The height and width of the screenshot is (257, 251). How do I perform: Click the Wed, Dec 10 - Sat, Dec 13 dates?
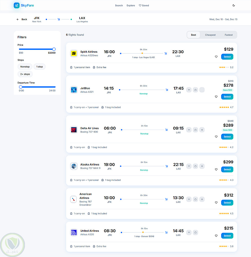click(x=223, y=19)
